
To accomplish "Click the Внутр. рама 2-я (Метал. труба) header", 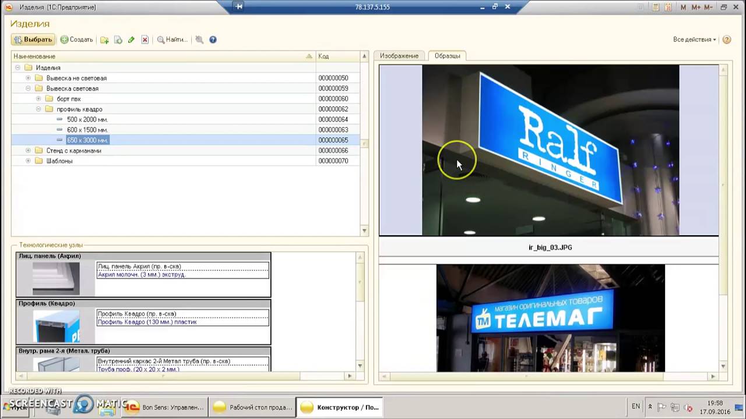I will (143, 351).
